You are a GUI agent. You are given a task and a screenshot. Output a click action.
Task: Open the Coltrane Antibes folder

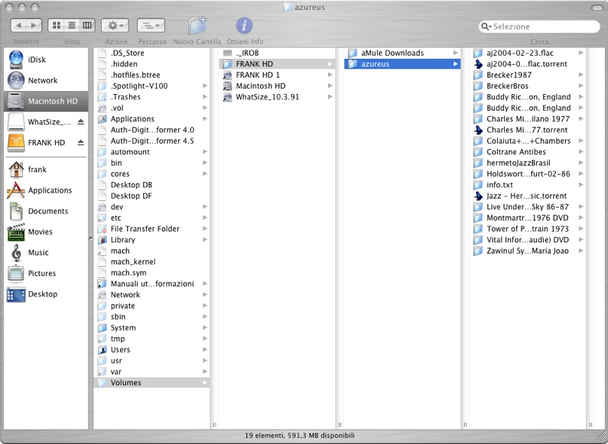528,152
